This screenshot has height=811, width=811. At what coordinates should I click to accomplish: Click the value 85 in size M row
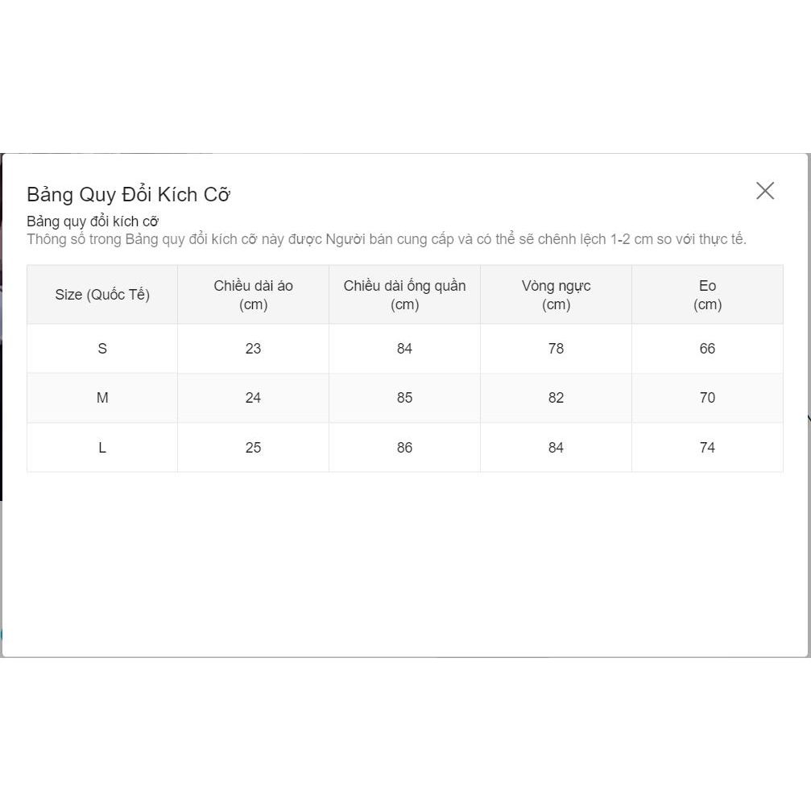click(x=404, y=398)
